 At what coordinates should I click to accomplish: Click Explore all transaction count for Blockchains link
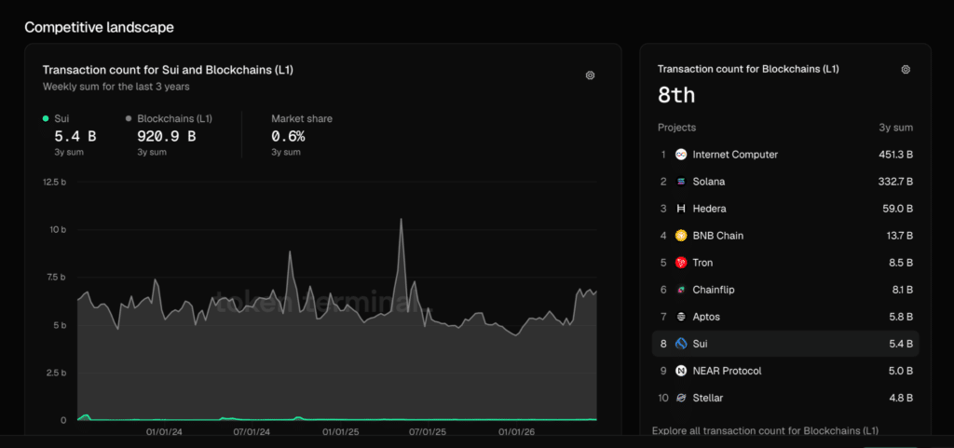(x=766, y=431)
